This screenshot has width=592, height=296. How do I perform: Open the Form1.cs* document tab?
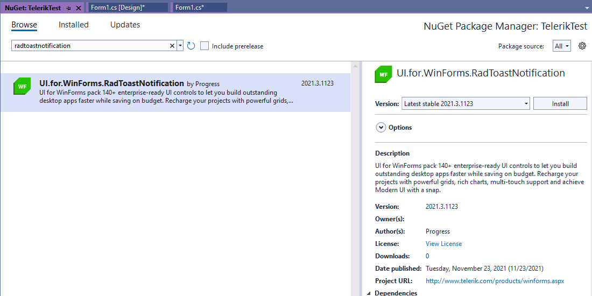(200, 8)
